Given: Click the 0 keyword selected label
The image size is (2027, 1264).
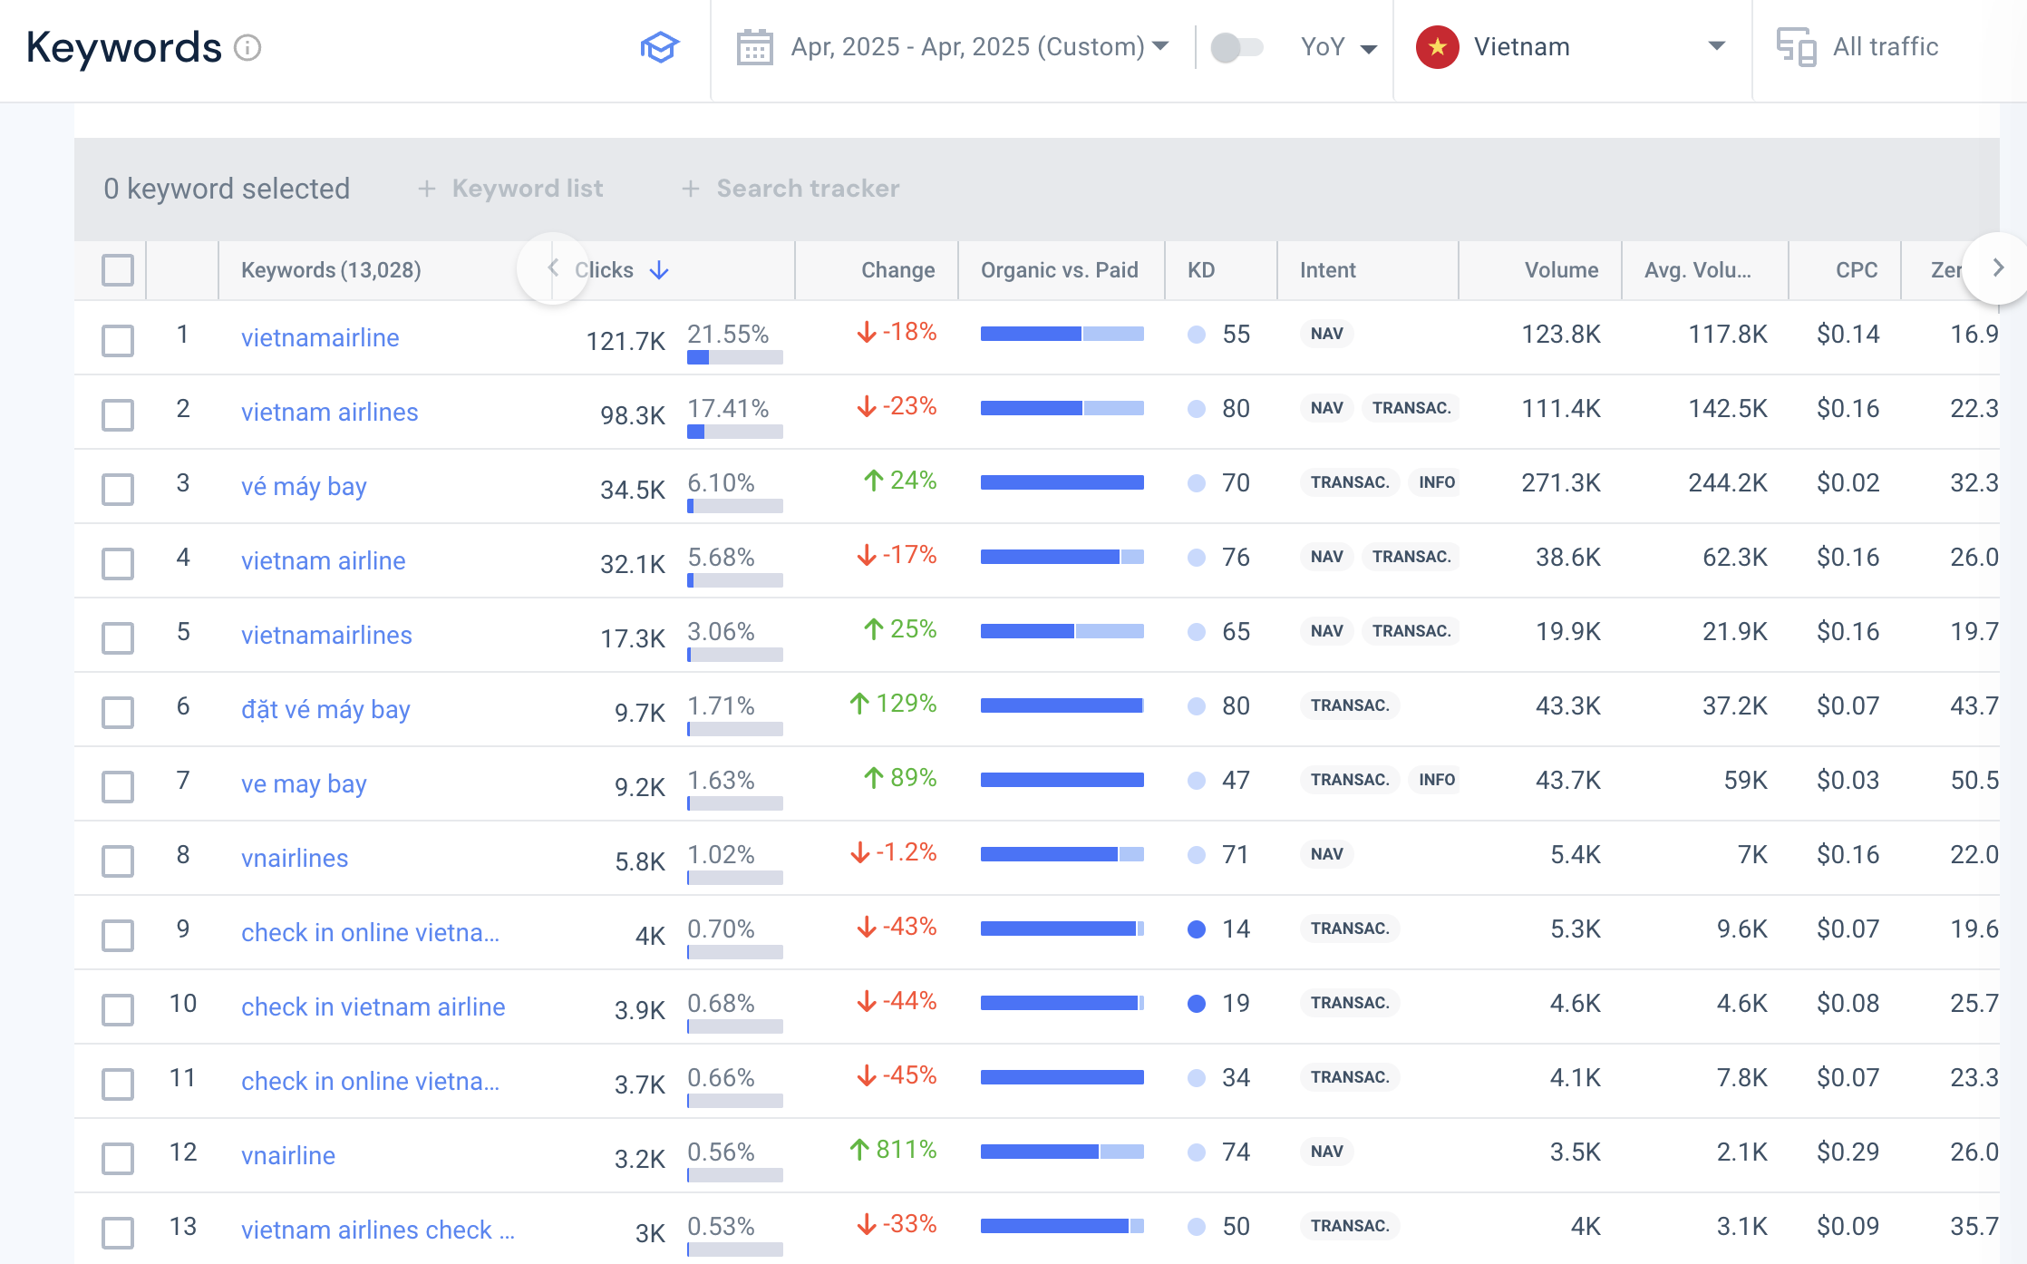Looking at the screenshot, I should click(x=227, y=189).
